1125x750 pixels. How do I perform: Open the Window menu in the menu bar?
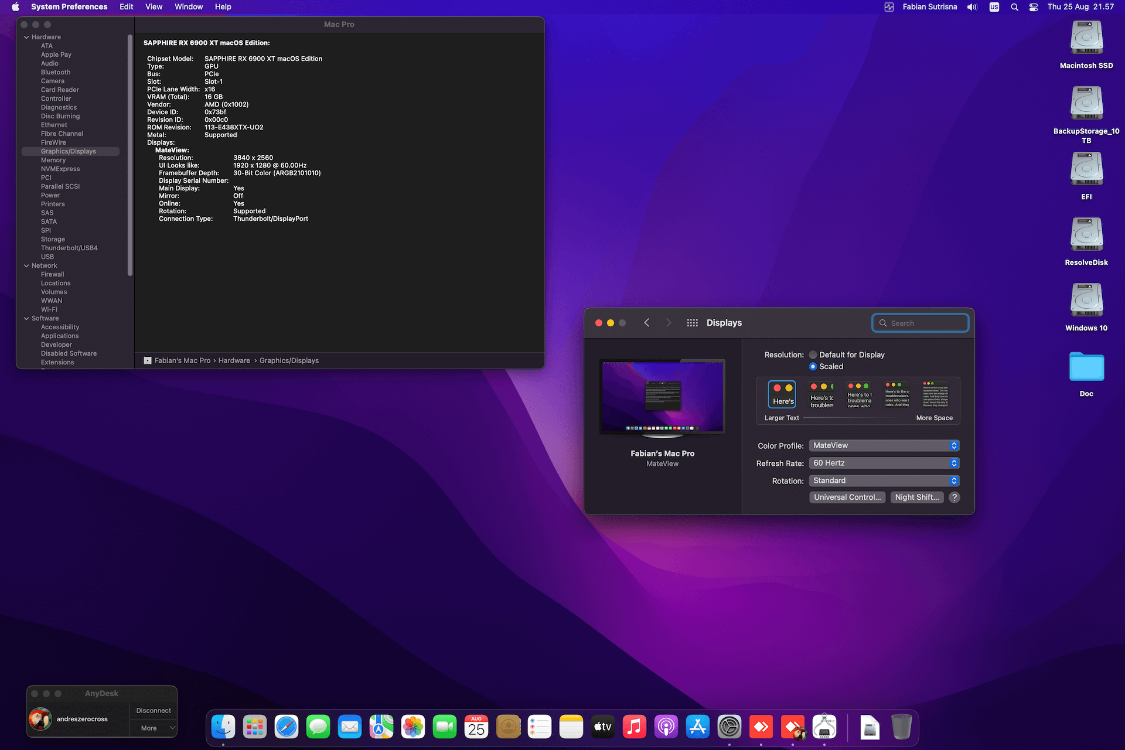click(188, 6)
